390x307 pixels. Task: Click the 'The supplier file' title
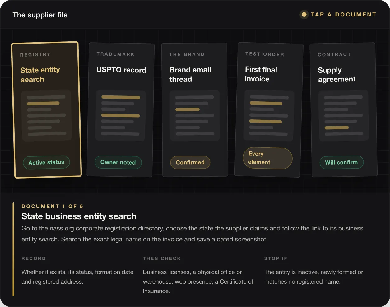click(40, 15)
